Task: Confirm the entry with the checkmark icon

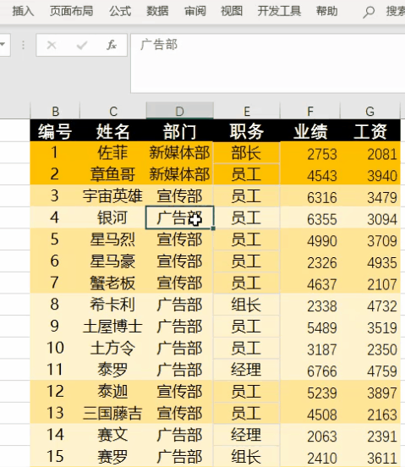Action: (81, 46)
